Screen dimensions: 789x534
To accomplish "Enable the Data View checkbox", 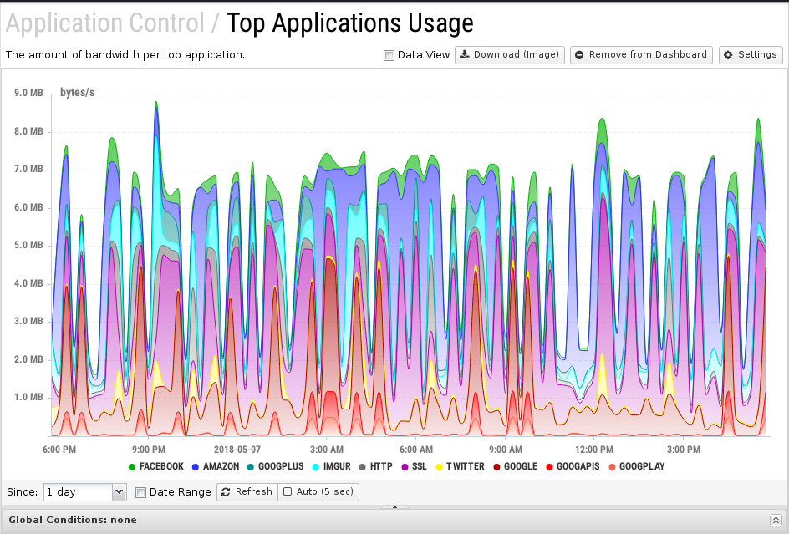I will (389, 55).
